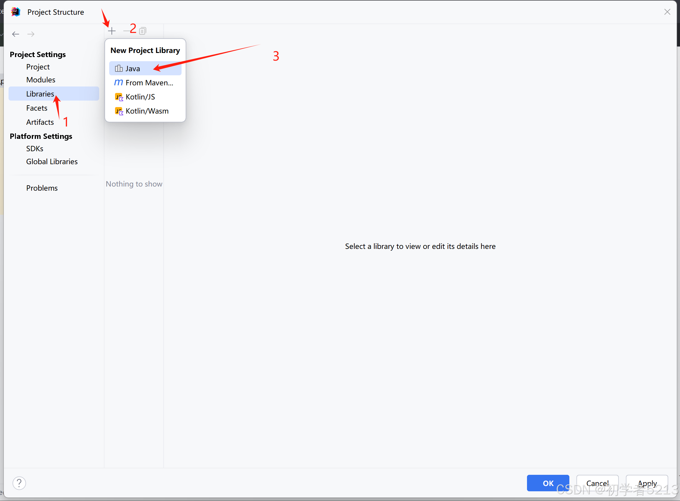Close the Project Structure dialog
This screenshot has width=680, height=501.
point(667,12)
